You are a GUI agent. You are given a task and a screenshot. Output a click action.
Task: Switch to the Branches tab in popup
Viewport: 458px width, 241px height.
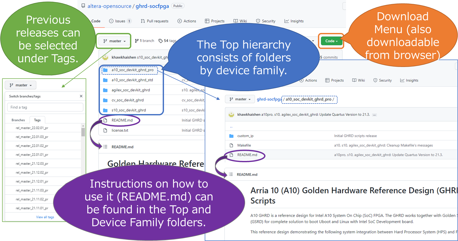[x=18, y=120]
